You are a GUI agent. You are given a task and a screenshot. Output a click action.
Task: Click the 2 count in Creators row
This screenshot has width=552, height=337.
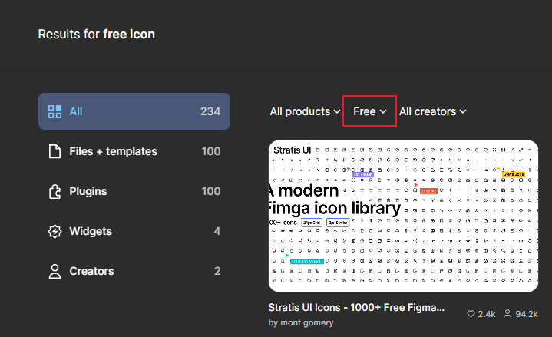[217, 271]
